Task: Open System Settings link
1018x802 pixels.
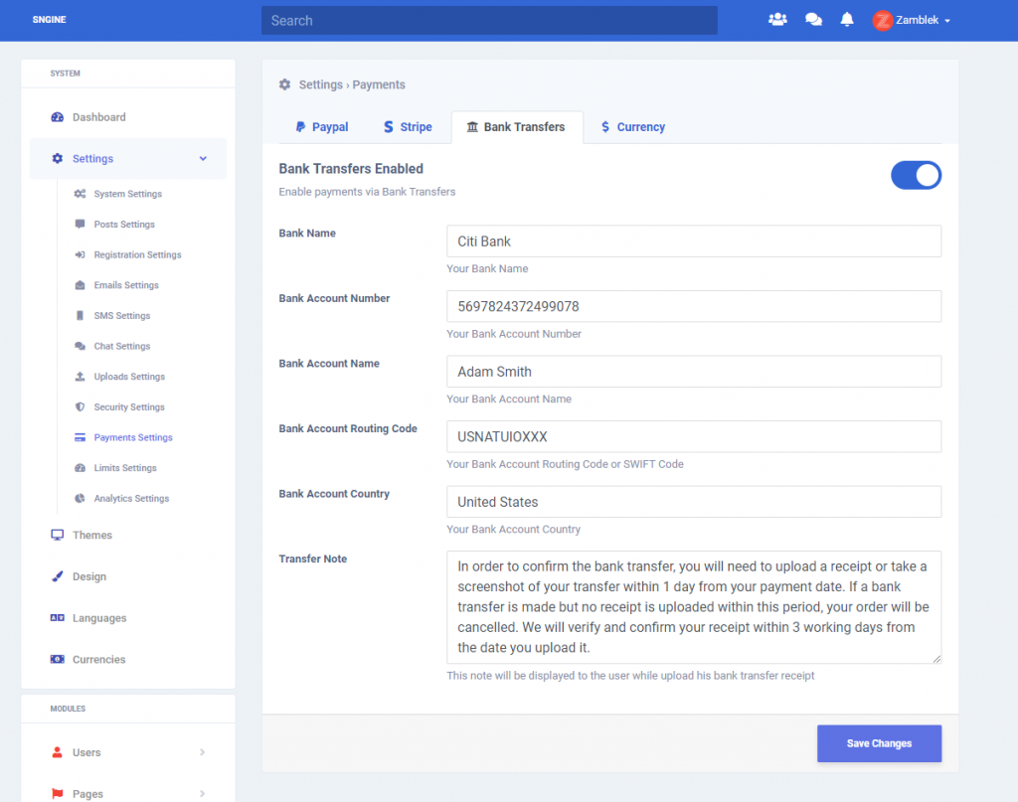Action: tap(128, 194)
